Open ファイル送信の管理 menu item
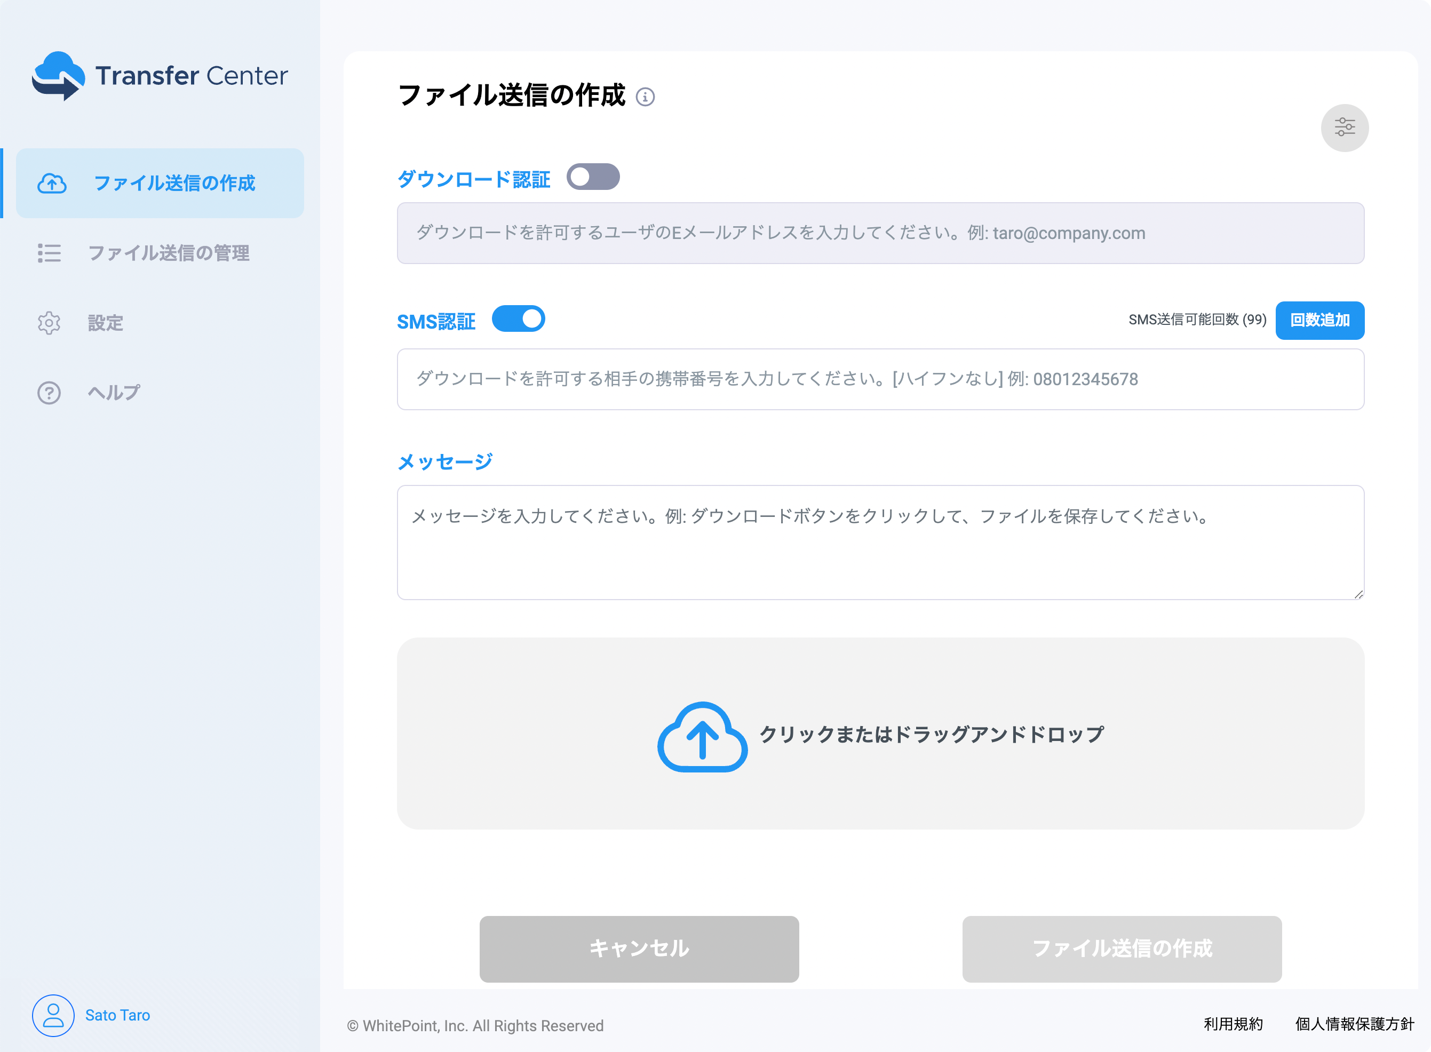Viewport: 1431px width, 1052px height. [x=168, y=253]
